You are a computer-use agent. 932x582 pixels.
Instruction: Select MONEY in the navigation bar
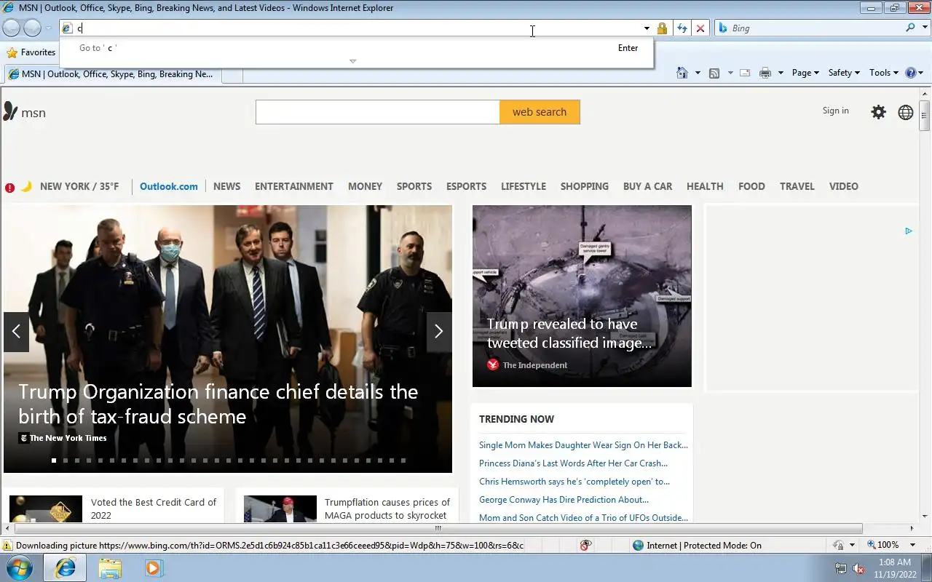click(x=365, y=186)
